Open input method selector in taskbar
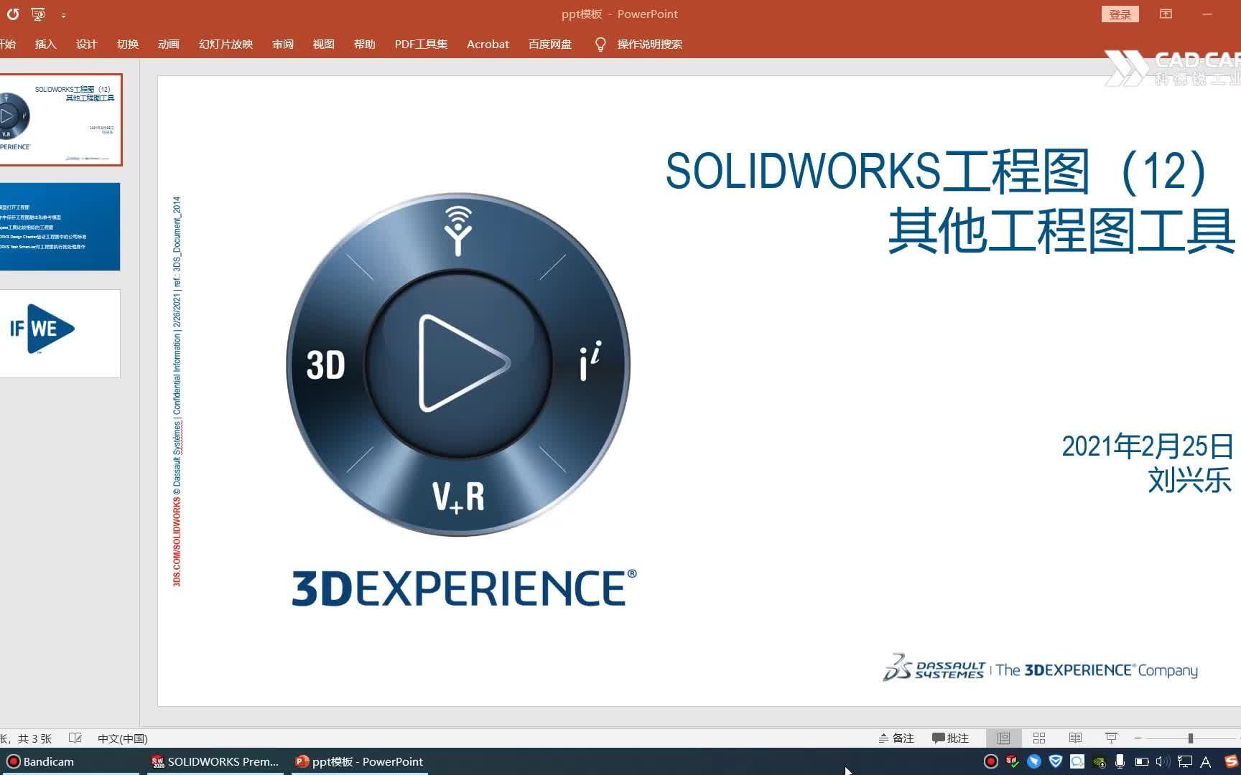The width and height of the screenshot is (1241, 775). click(1207, 761)
